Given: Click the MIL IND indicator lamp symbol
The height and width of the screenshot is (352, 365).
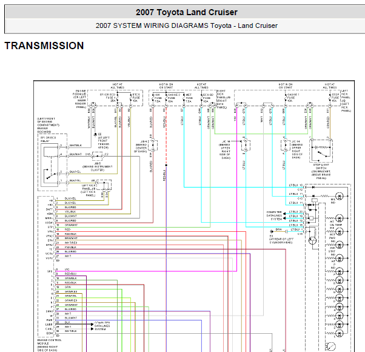Looking at the screenshot, I should click(x=339, y=196).
